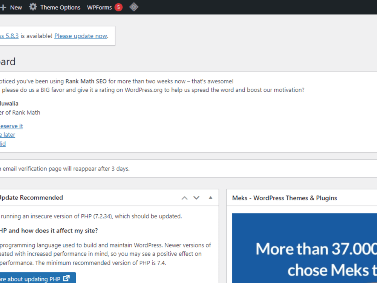Click the diamond-shaped icon in admin bar
The image size is (377, 283).
pos(134,7)
